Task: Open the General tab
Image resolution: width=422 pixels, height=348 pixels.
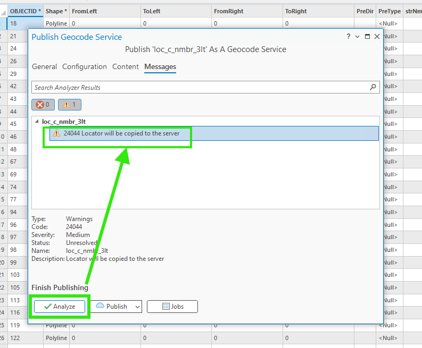Action: (44, 67)
